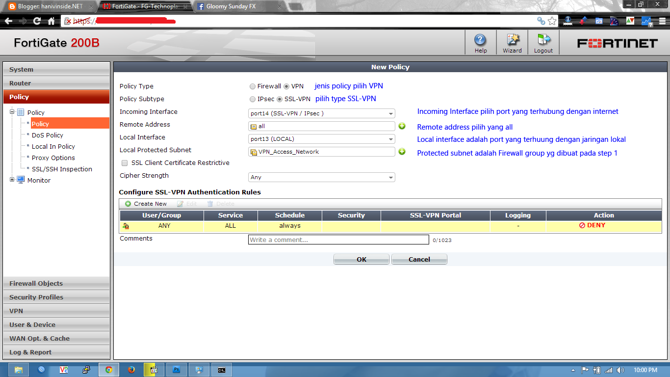Select VPN policy type
This screenshot has width=670, height=377.
pyautogui.click(x=286, y=86)
